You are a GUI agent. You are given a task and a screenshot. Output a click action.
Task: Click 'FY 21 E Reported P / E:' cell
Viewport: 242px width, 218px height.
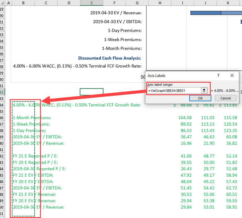35,156
